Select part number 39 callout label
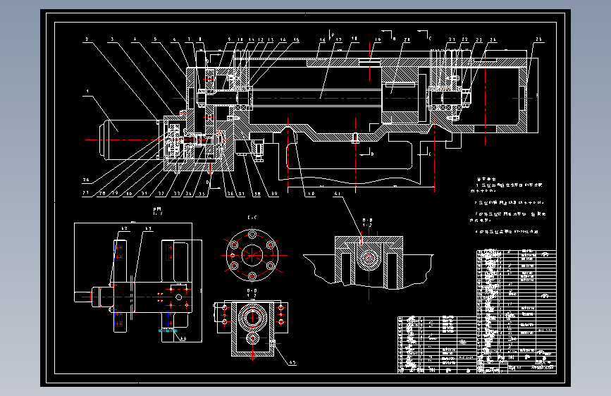The width and height of the screenshot is (611, 396). pos(274,193)
